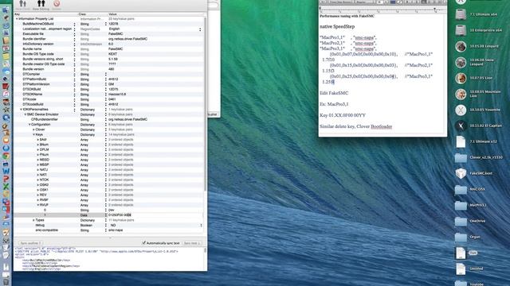
Task: Select the Bundle identifier row
Action: tap(108, 39)
